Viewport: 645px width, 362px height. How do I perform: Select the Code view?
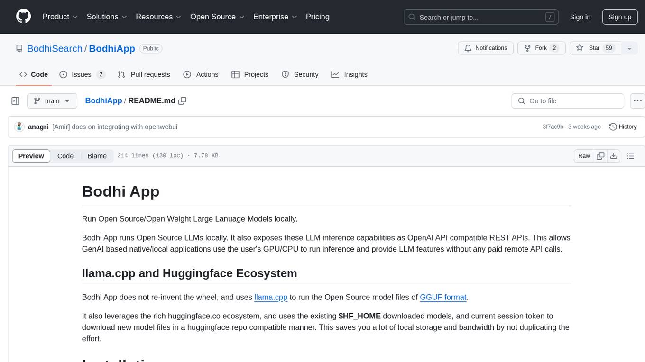click(65, 156)
